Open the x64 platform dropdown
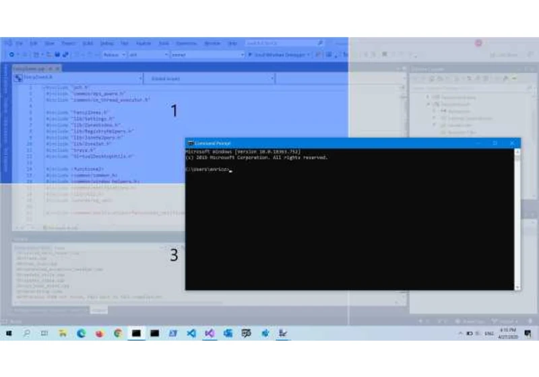The width and height of the screenshot is (539, 377). [148, 55]
